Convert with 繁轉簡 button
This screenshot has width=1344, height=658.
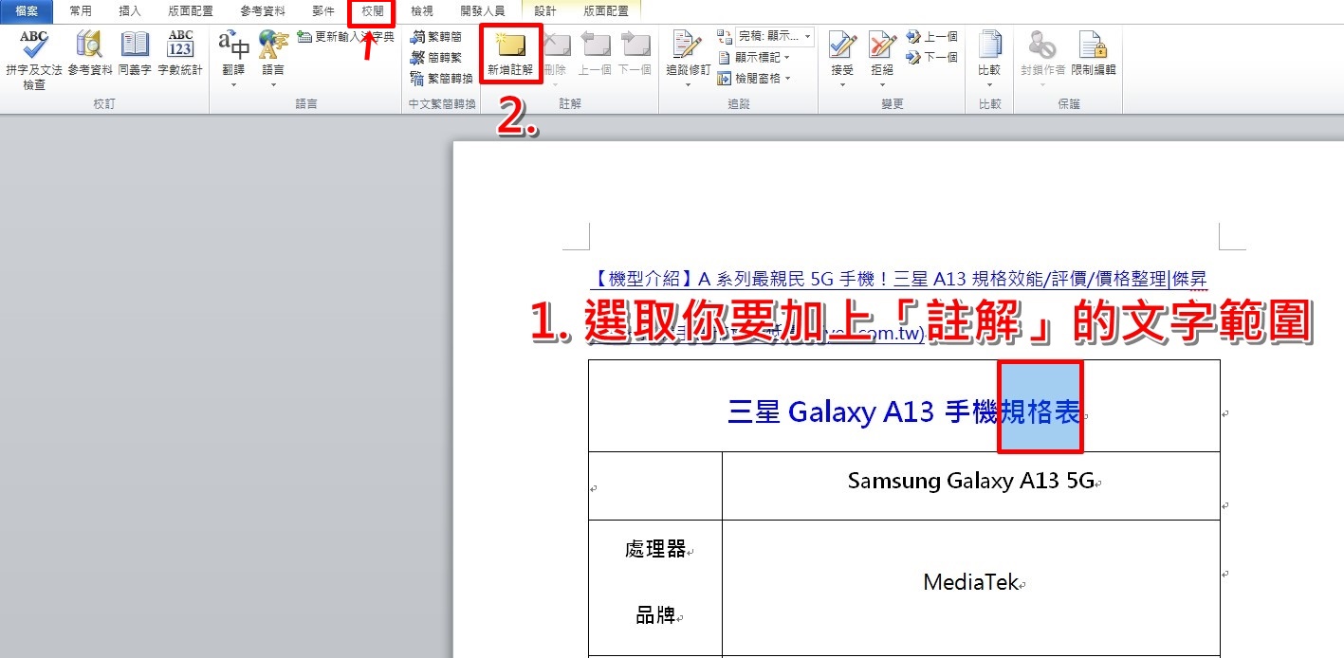pyautogui.click(x=436, y=37)
